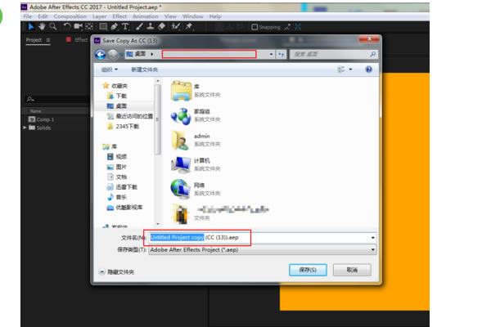Open the address bar history dropdown
This screenshot has height=327, width=491.
coord(271,55)
